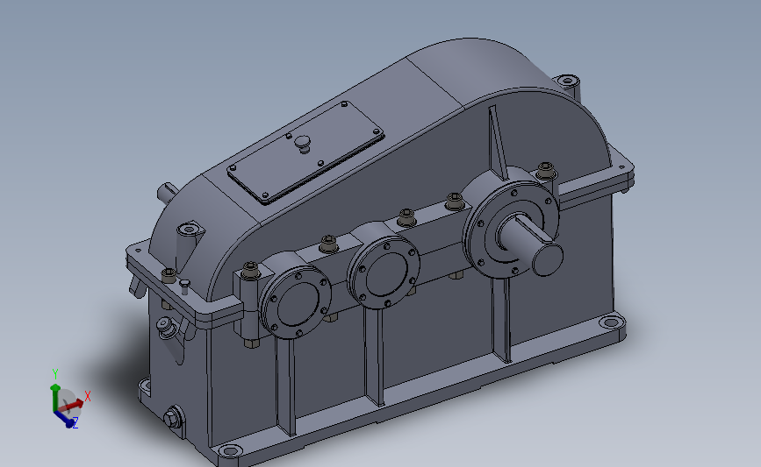Click the green Y axis of the orientation triad

54,398
